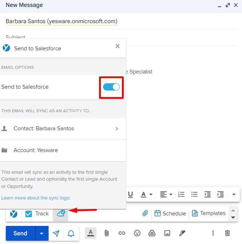This screenshot has height=244, width=242.
Task: Click the bulleted list icon
Action: pos(194,194)
